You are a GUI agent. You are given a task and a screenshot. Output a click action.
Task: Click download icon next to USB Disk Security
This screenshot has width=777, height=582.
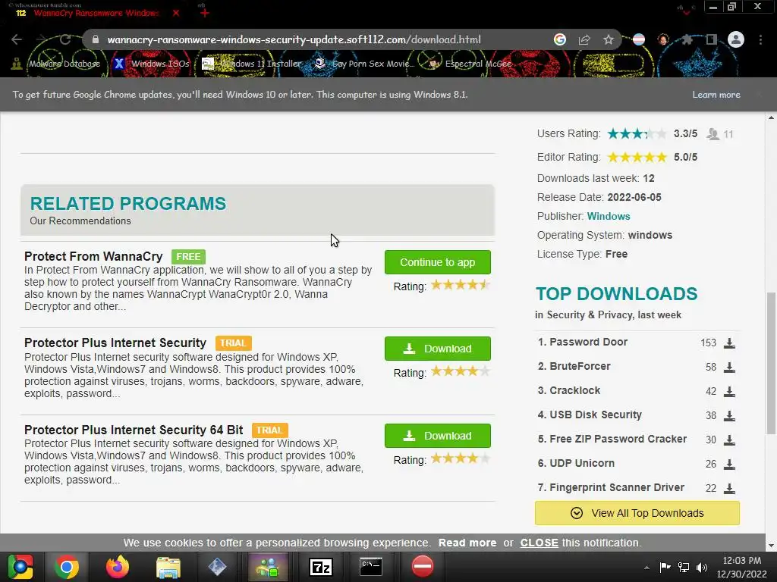pos(729,416)
